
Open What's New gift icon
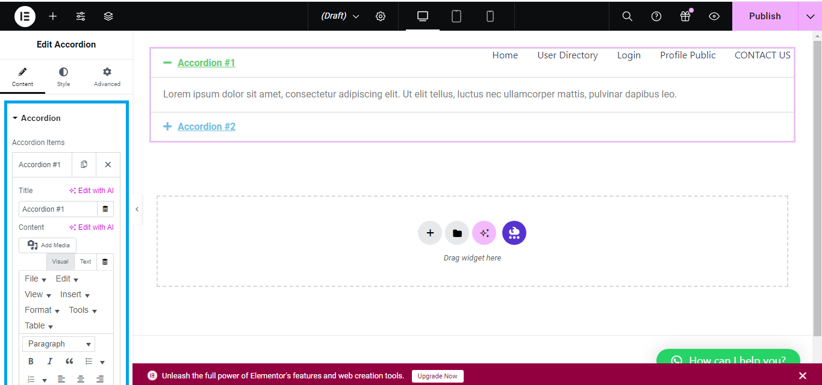tap(685, 16)
